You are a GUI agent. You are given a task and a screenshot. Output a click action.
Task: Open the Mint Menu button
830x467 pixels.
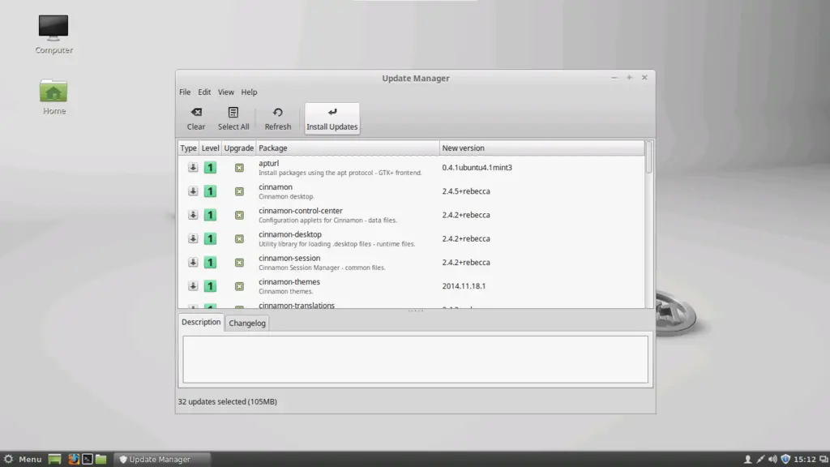[23, 460]
